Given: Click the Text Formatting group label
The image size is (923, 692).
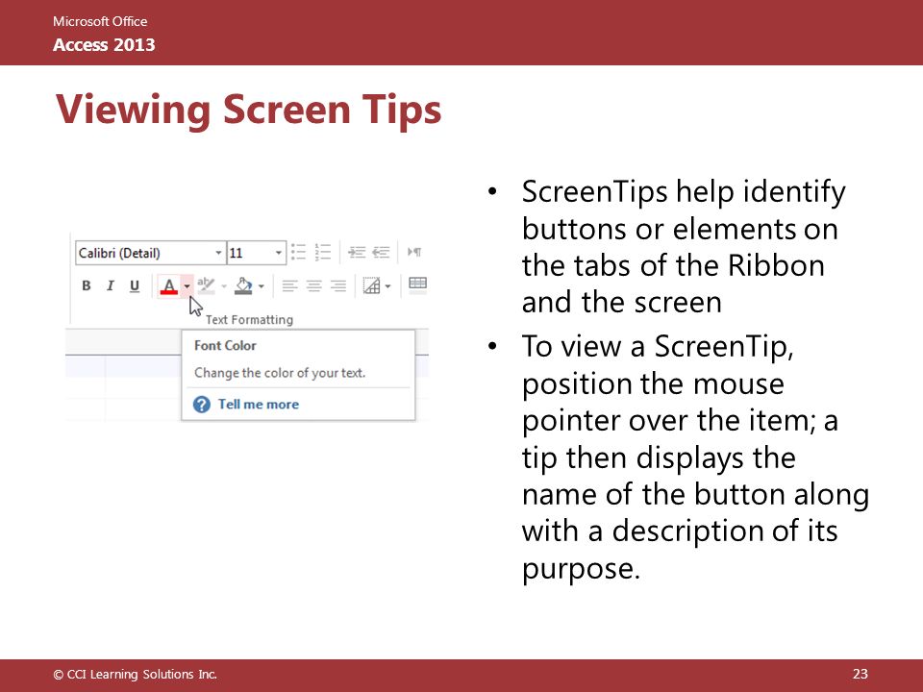Looking at the screenshot, I should pyautogui.click(x=249, y=319).
